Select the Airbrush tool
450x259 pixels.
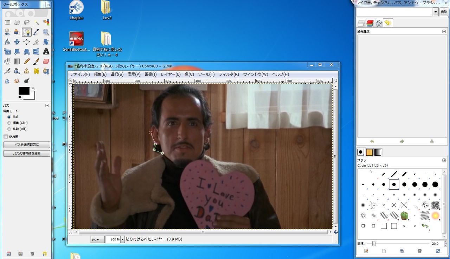tap(7, 71)
